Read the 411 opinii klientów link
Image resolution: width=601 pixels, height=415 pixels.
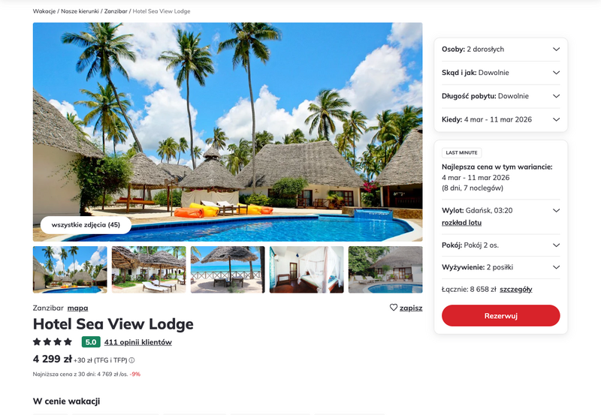138,342
